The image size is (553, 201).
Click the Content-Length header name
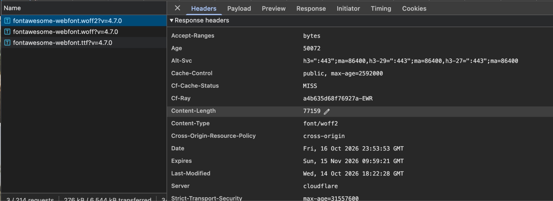click(193, 111)
